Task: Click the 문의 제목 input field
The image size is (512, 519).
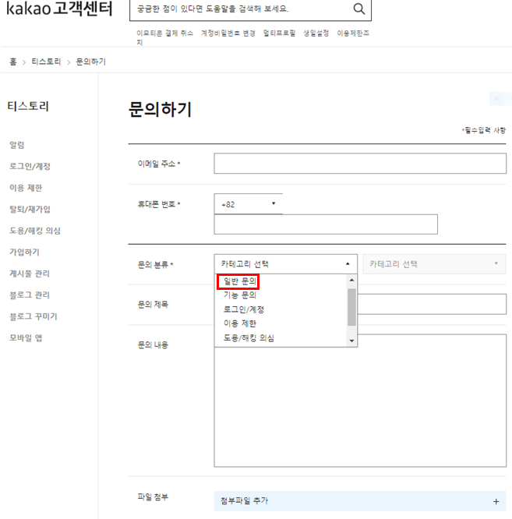Action: [432, 304]
